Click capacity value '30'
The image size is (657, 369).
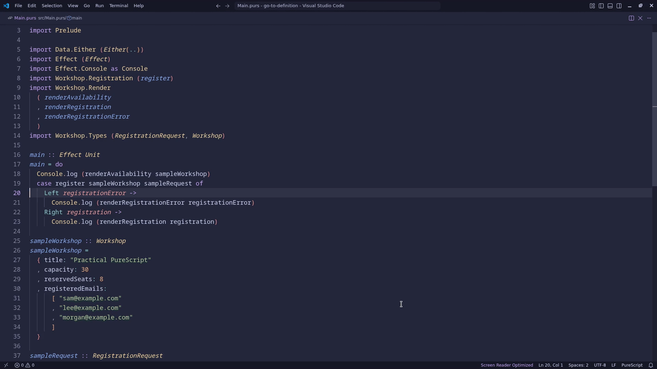pos(85,270)
